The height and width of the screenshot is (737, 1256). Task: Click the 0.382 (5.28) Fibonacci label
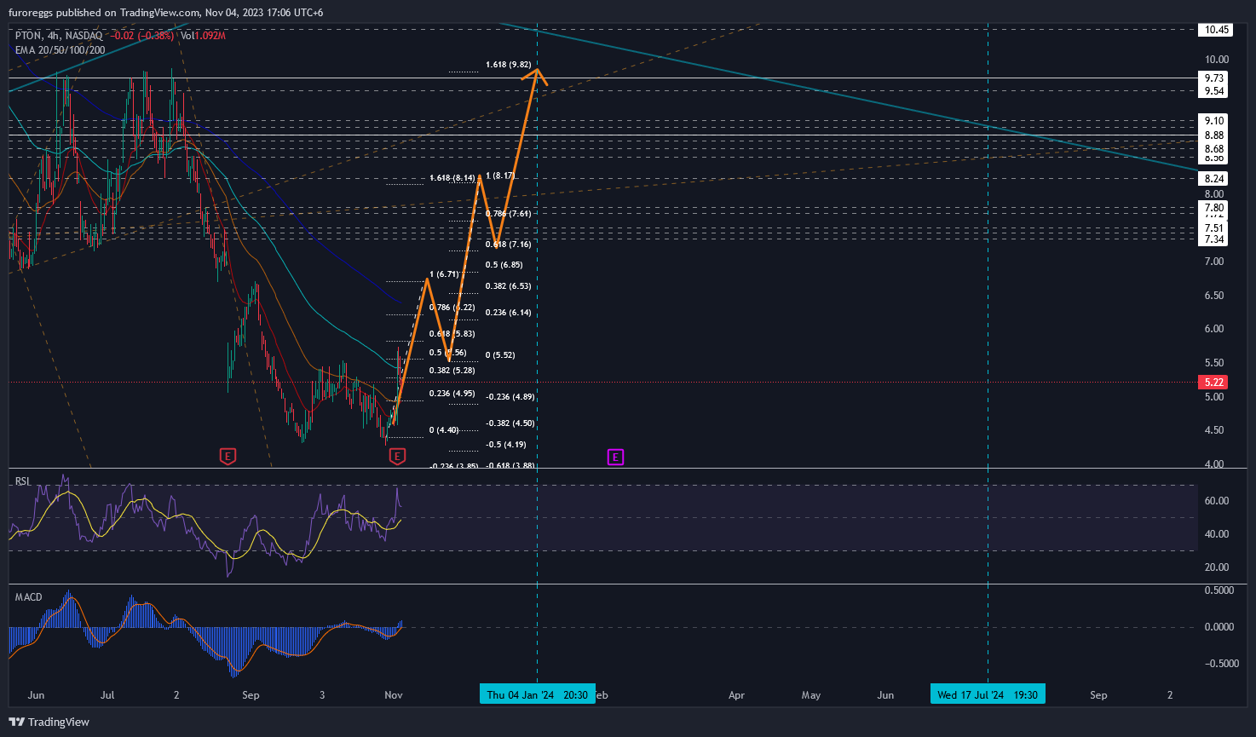[452, 371]
